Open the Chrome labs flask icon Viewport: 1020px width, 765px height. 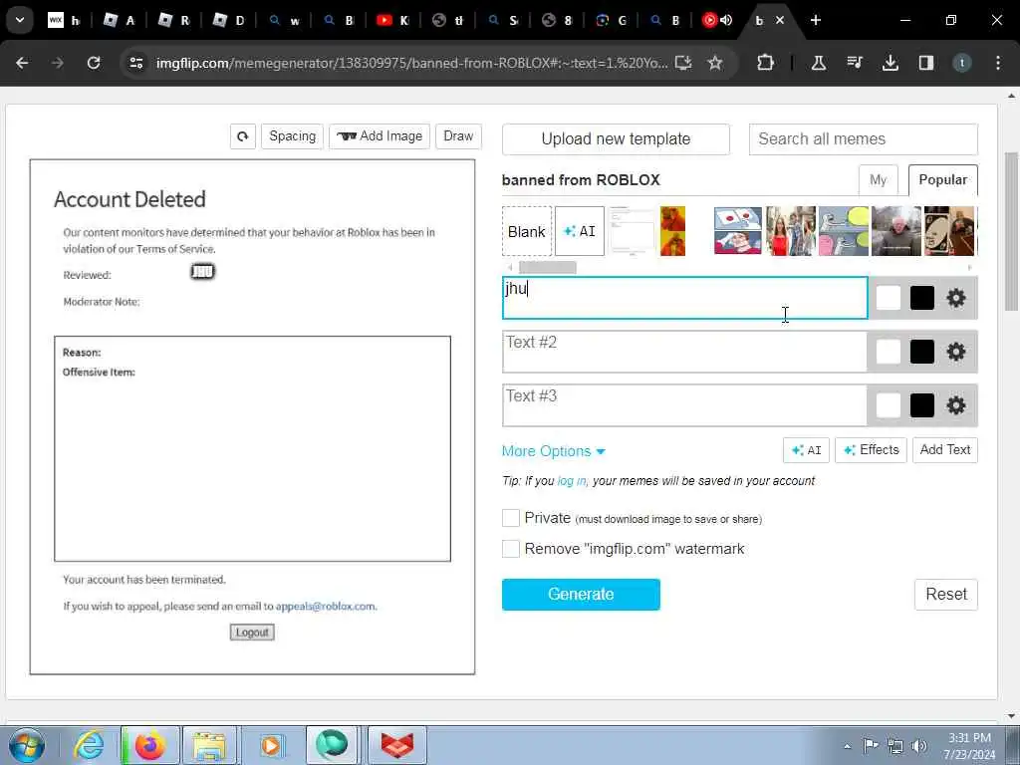(819, 63)
